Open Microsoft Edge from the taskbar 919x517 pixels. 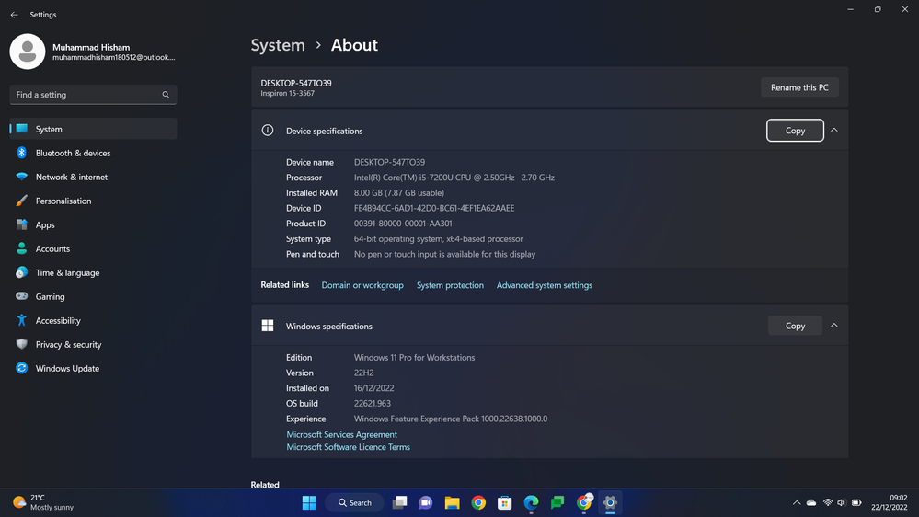[x=531, y=502]
